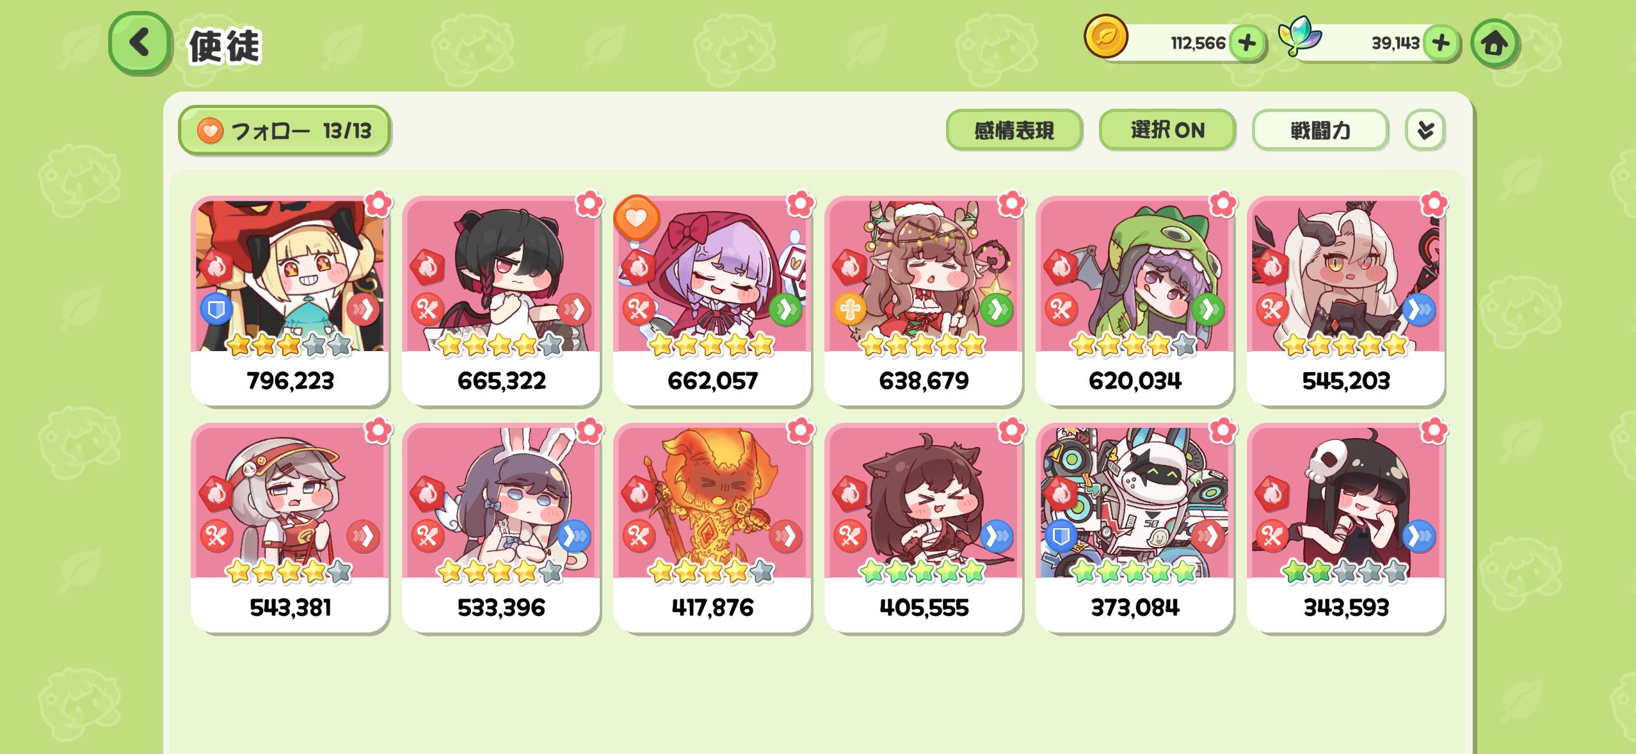The image size is (1636, 754).
Task: Click the flower badge on the 796,223 card
Action: click(378, 204)
